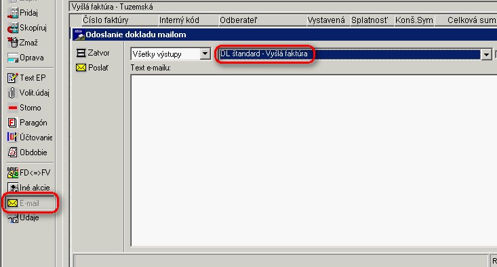Click the Pridaj button label
The width and height of the screenshot is (497, 267).
pos(28,13)
